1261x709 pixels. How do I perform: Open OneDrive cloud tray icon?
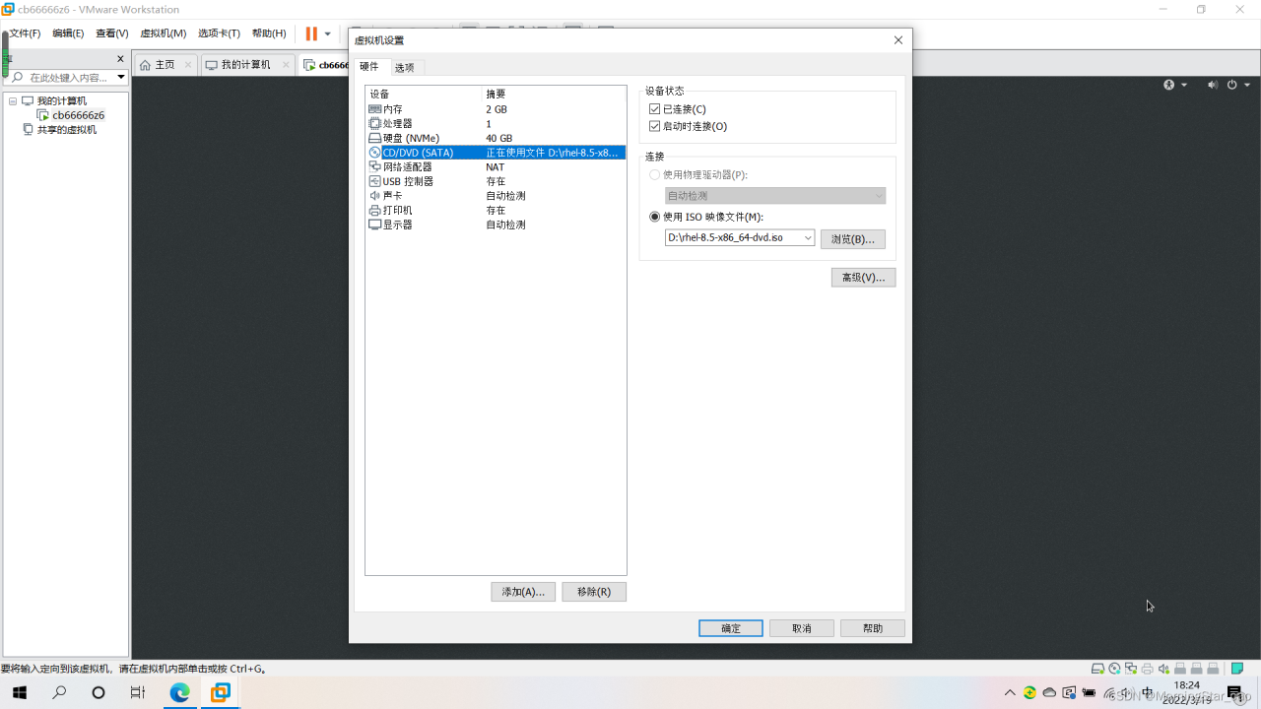(x=1049, y=692)
